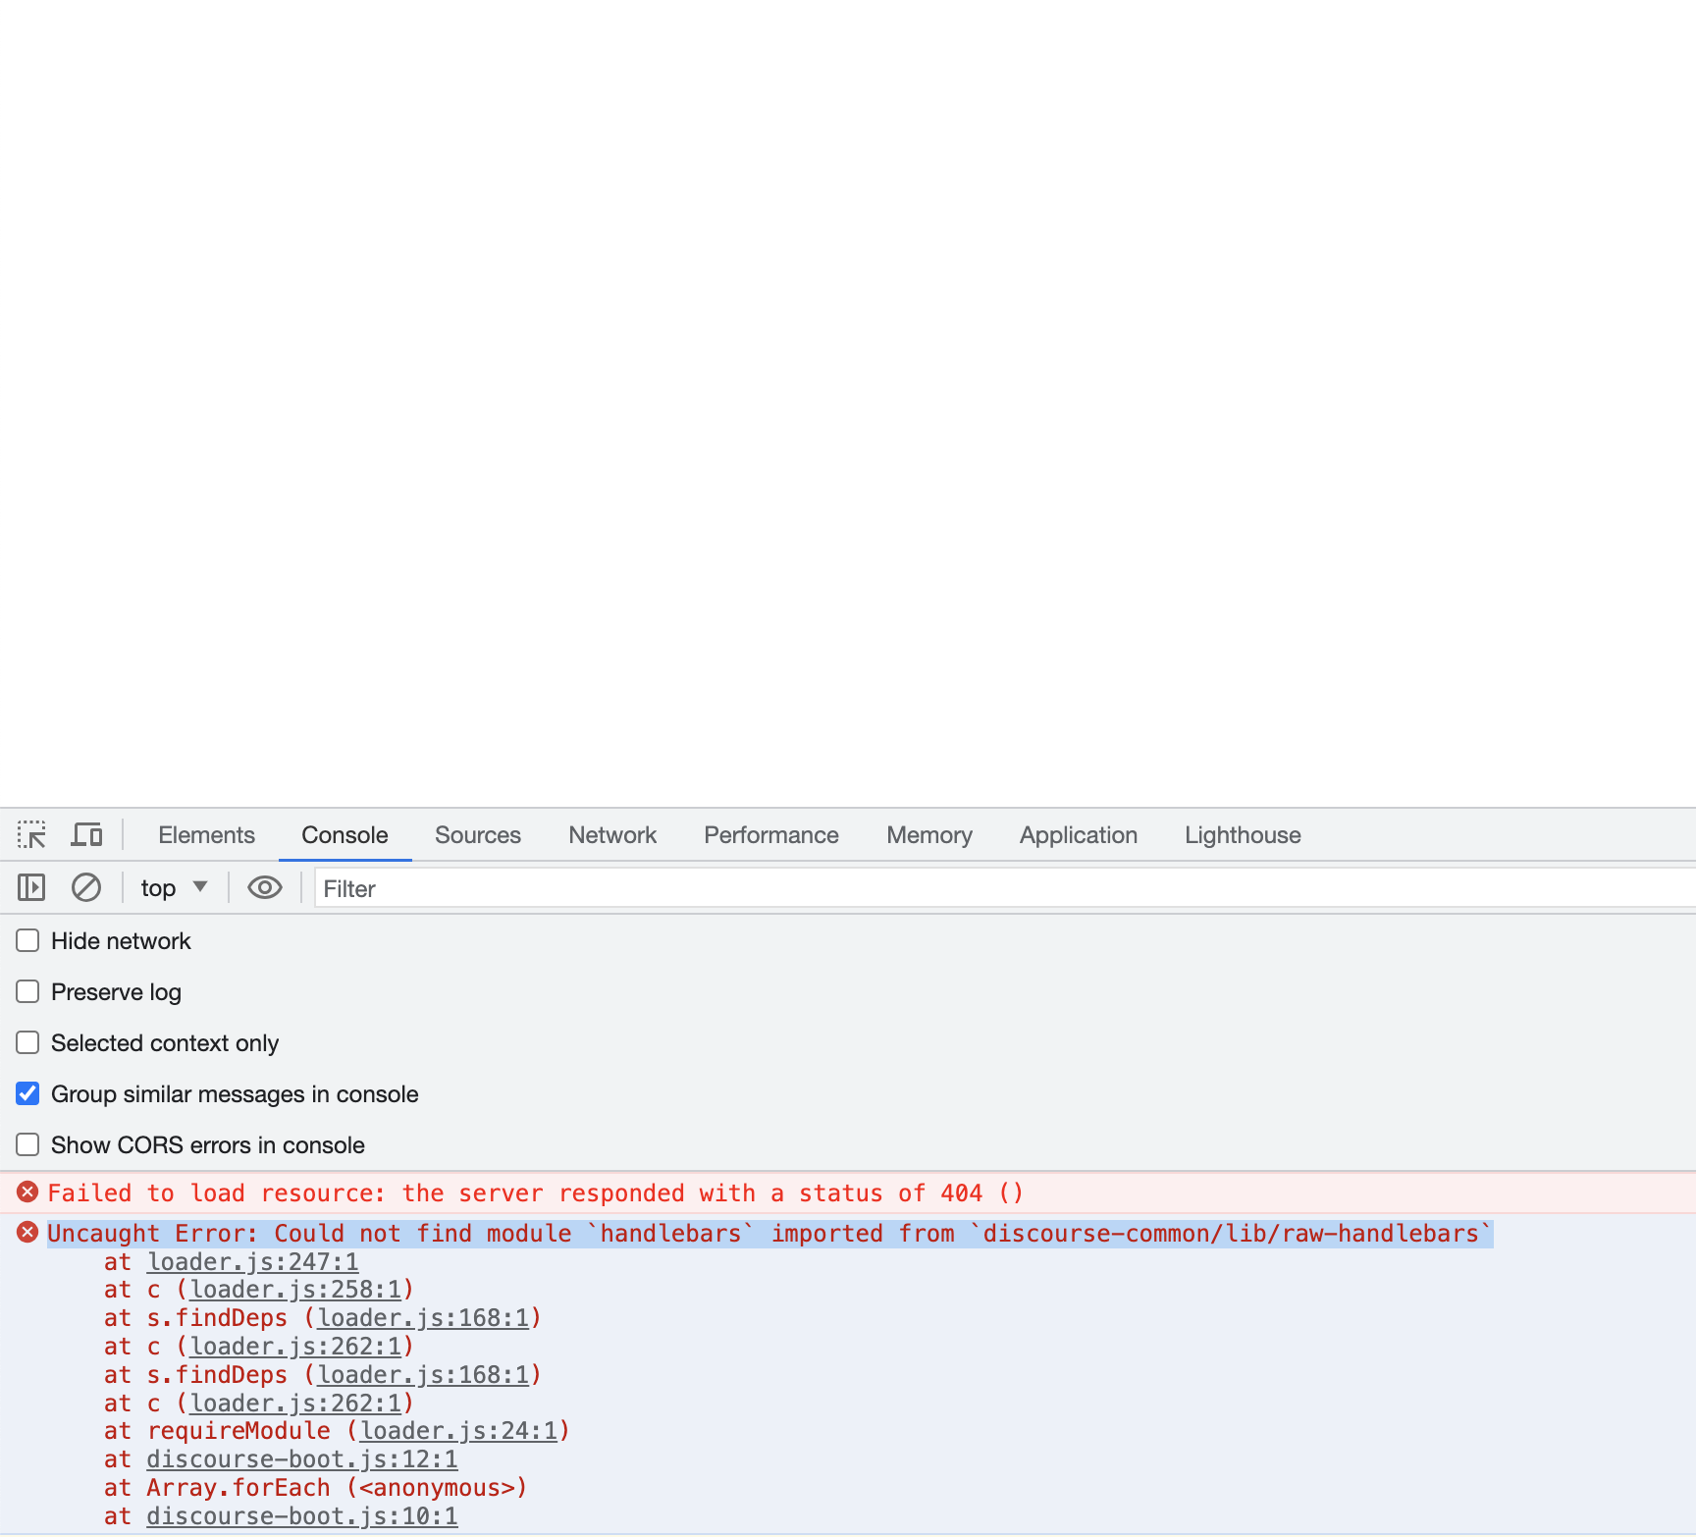Toggle the device toolbar icon
1696x1537 pixels.
click(86, 835)
